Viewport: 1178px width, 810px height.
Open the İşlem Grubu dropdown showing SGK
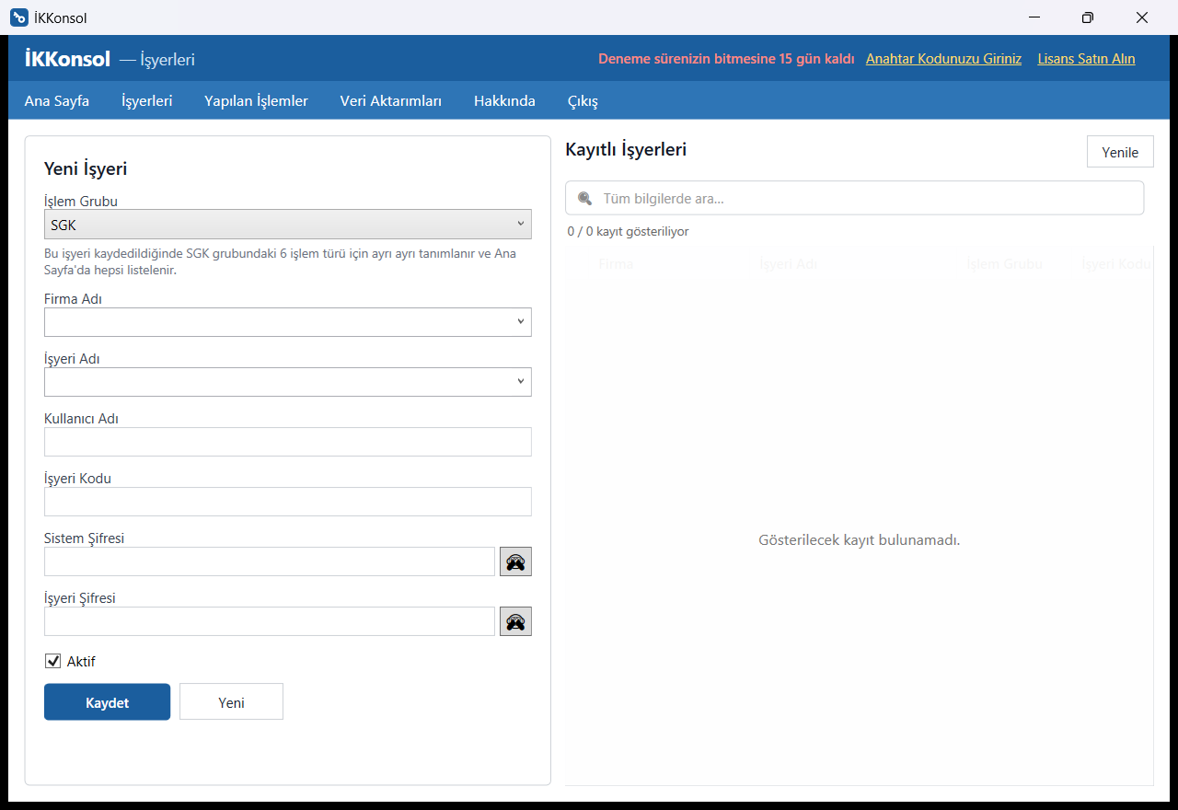click(x=288, y=224)
